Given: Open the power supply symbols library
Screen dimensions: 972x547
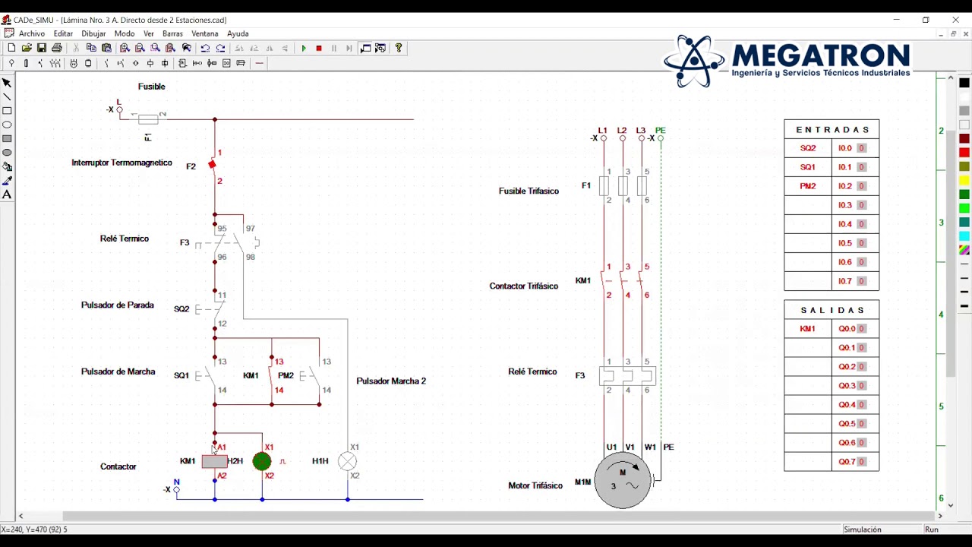Looking at the screenshot, I should 11,63.
